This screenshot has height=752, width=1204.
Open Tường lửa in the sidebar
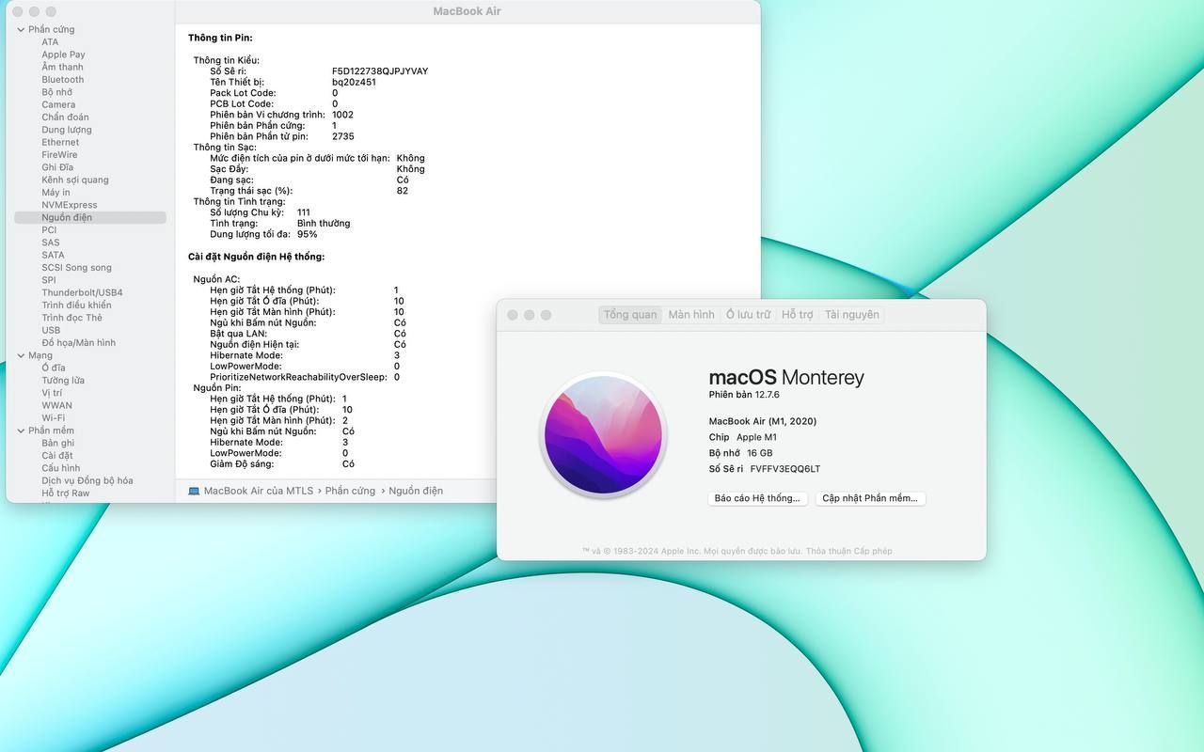63,381
